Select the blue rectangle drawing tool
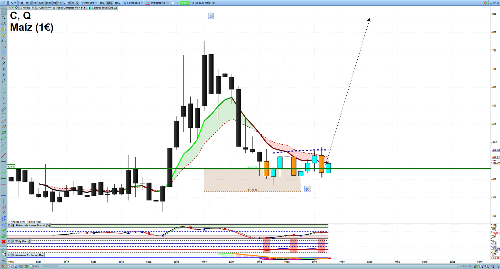The width and height of the screenshot is (500, 269). 3,52
